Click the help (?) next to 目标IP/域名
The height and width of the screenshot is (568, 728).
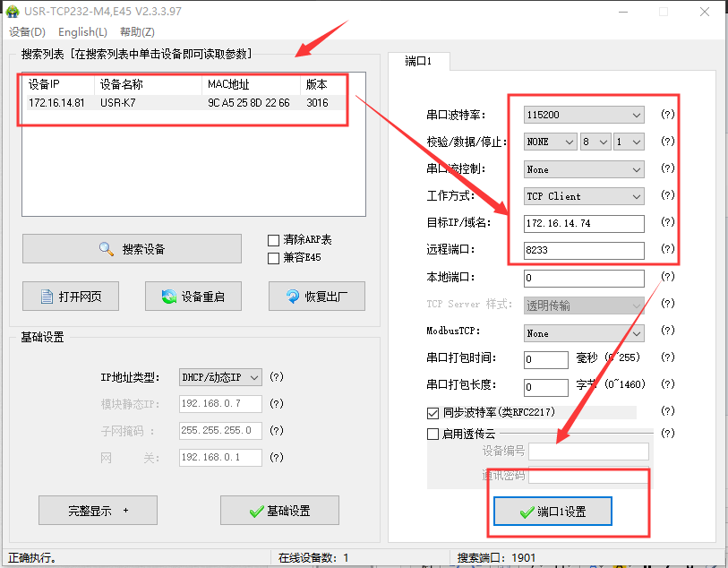coord(667,222)
